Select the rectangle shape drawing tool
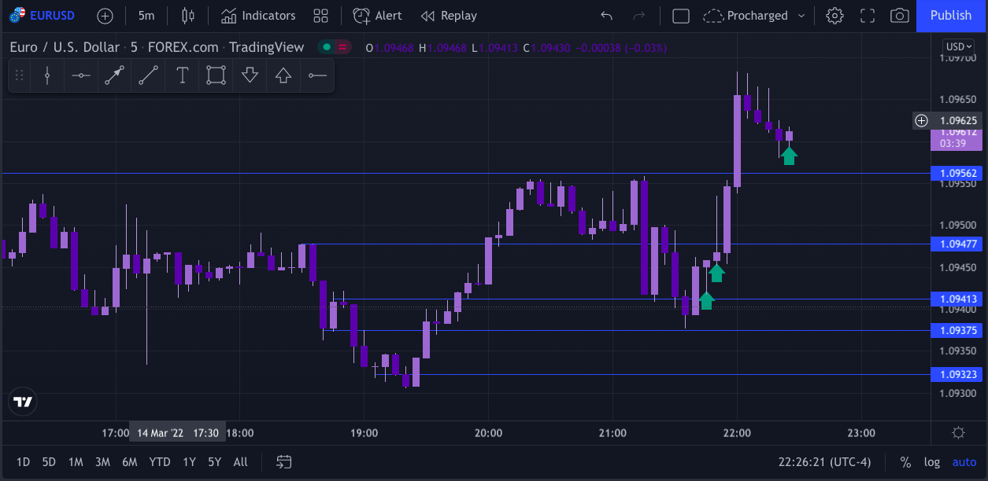988x481 pixels. pos(216,75)
